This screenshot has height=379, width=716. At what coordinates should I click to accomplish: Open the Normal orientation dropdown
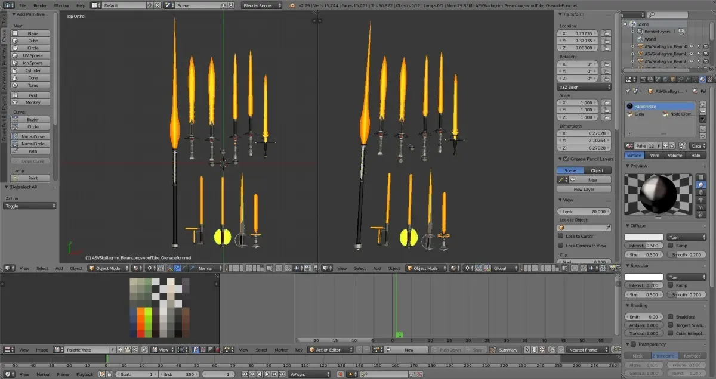[x=209, y=268]
